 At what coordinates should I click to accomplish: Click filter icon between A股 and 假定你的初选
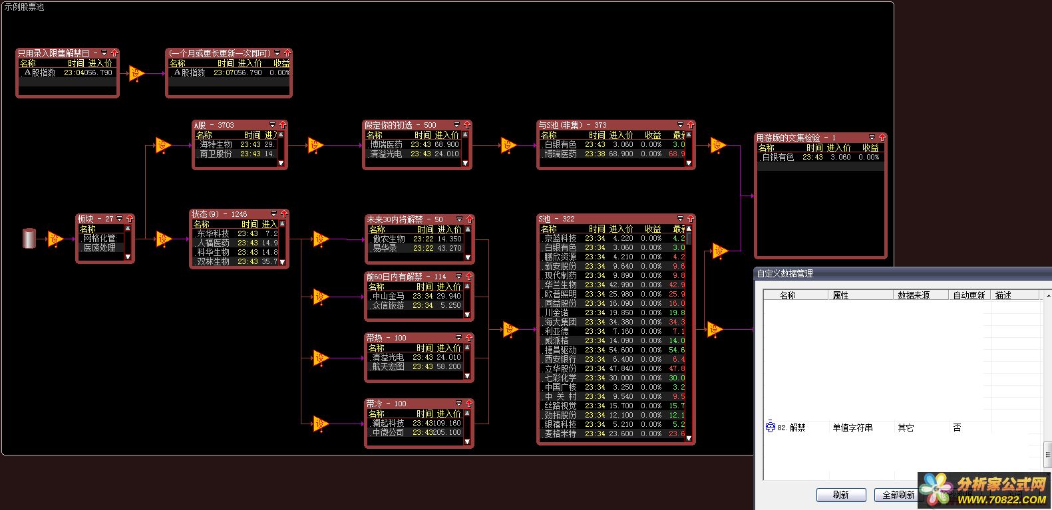pos(315,145)
